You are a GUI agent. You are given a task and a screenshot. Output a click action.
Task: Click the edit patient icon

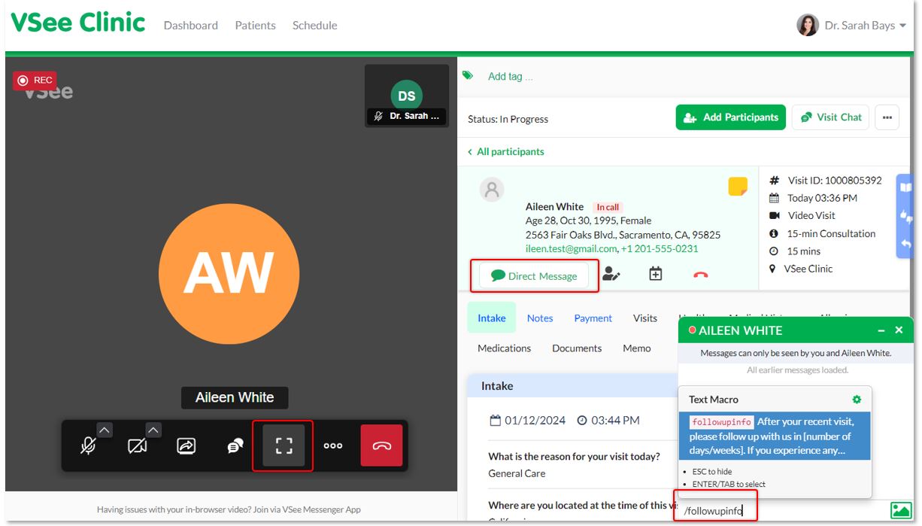point(611,275)
